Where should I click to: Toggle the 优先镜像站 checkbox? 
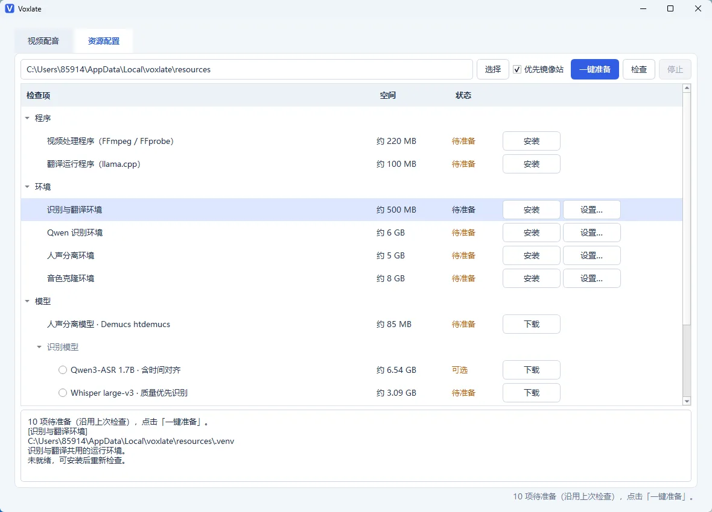(517, 69)
